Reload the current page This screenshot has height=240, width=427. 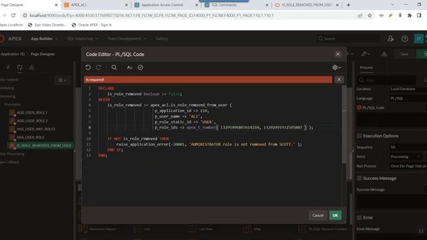click(x=13, y=15)
